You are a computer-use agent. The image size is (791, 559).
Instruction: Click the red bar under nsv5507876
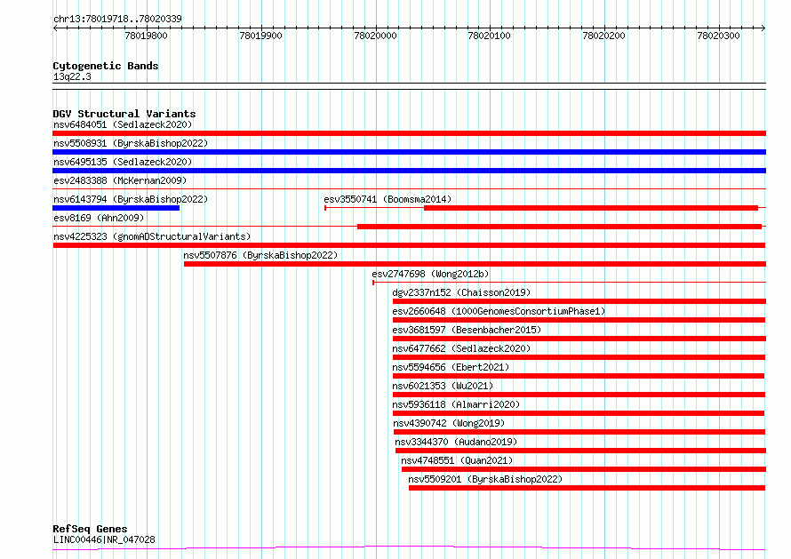[x=475, y=264]
